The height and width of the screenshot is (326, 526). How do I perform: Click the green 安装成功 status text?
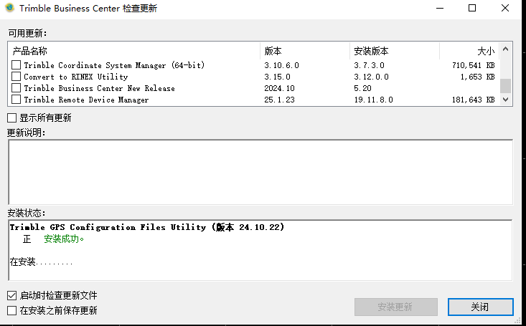click(64, 239)
